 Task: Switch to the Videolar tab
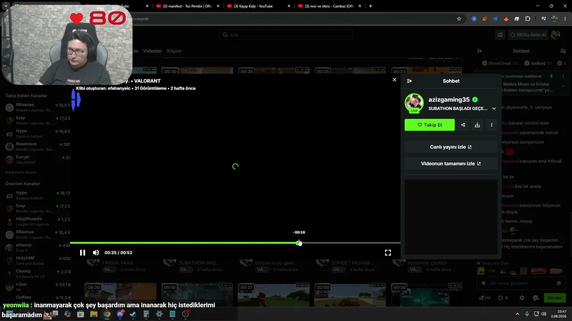click(x=152, y=51)
